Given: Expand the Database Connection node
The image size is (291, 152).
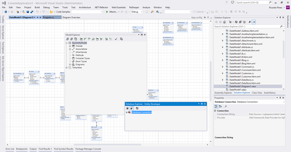Looking at the screenshot, I should pos(127,112).
